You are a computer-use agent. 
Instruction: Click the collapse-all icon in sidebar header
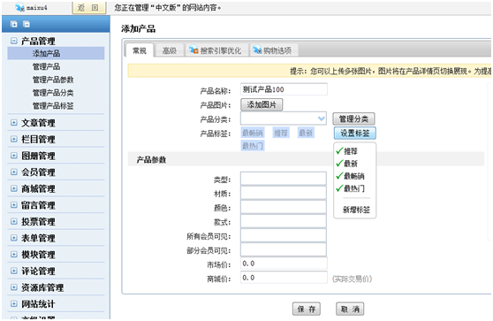[27, 24]
